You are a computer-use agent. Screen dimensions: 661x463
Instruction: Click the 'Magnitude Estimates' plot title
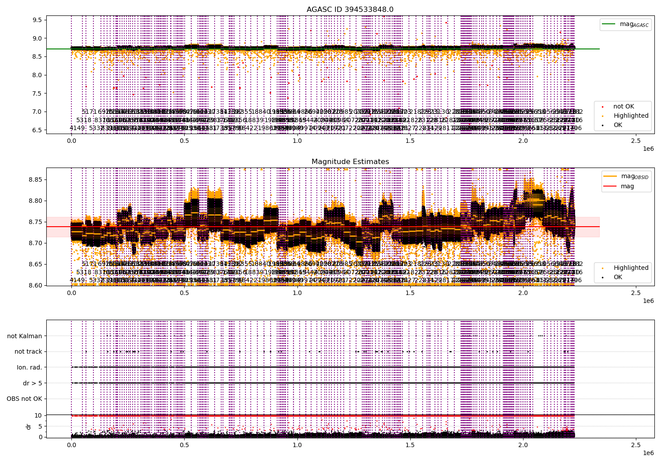pyautogui.click(x=350, y=162)
